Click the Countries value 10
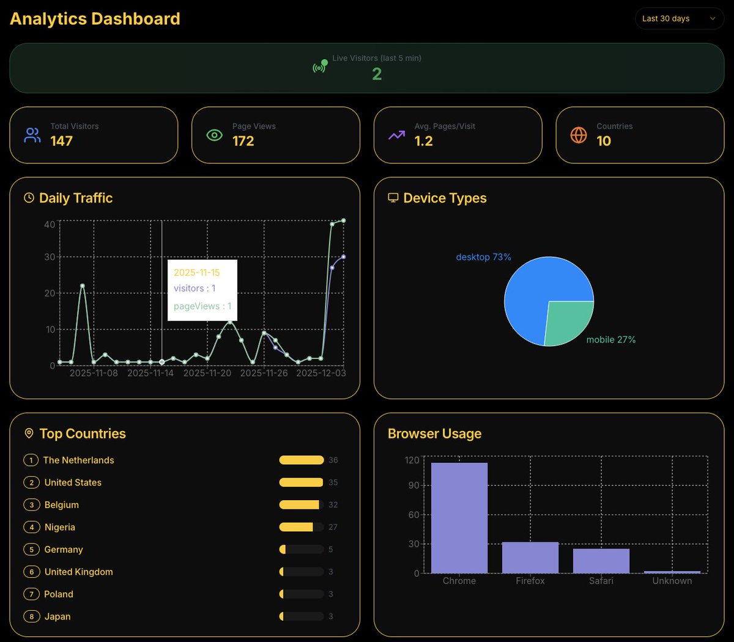The width and height of the screenshot is (734, 642). (604, 141)
